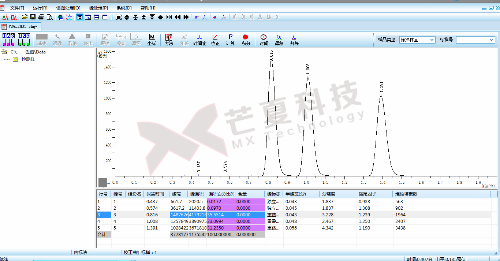The image size is (500, 261).
Task: Open the 系统[D] menu
Action: click(x=124, y=8)
